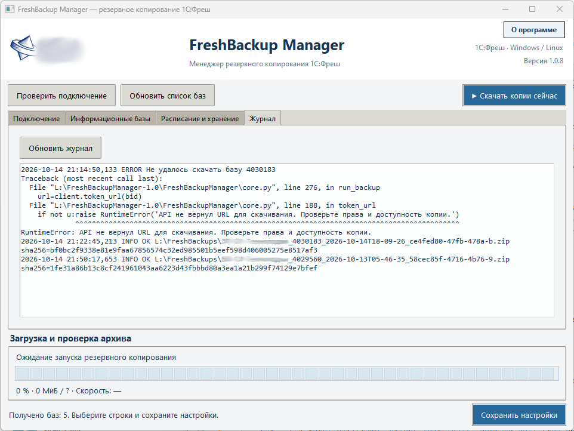Open the «О программе» dialog

tap(534, 30)
